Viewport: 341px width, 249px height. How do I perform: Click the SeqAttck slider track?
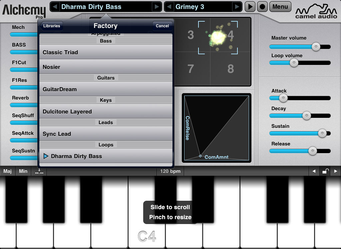click(24, 140)
